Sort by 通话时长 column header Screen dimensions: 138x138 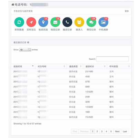[x=95, y=66]
